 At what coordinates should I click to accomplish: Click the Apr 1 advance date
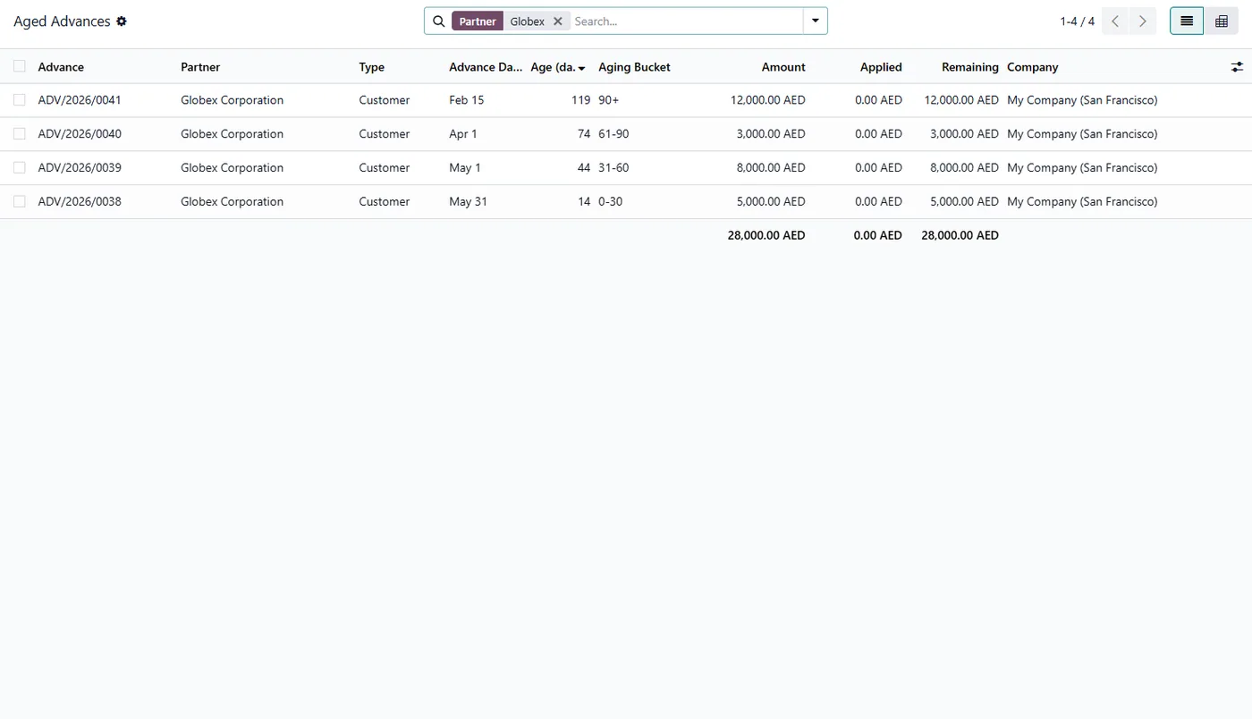pos(463,134)
